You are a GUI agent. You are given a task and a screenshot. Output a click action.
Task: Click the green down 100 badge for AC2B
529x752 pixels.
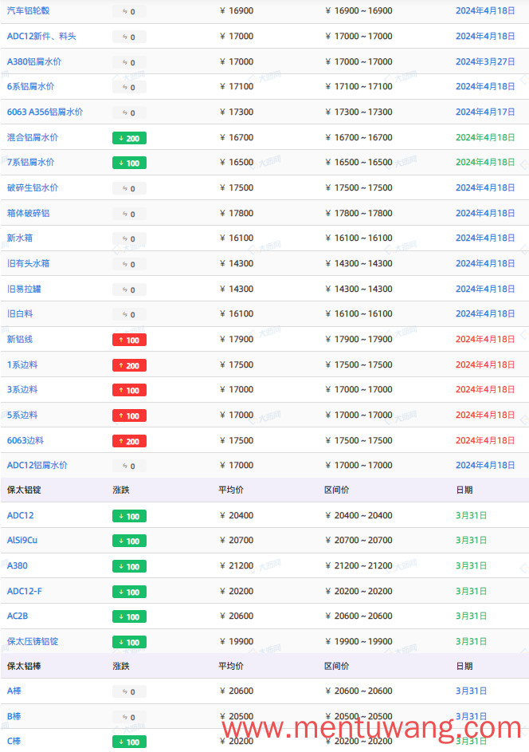point(129,616)
